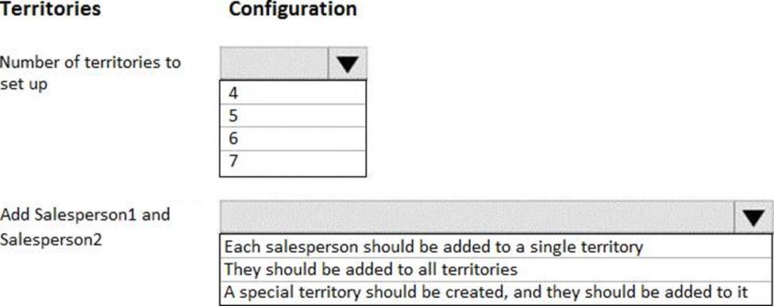774x306 pixels.
Task: Choose 5 as number of territories
Action: pyautogui.click(x=293, y=116)
